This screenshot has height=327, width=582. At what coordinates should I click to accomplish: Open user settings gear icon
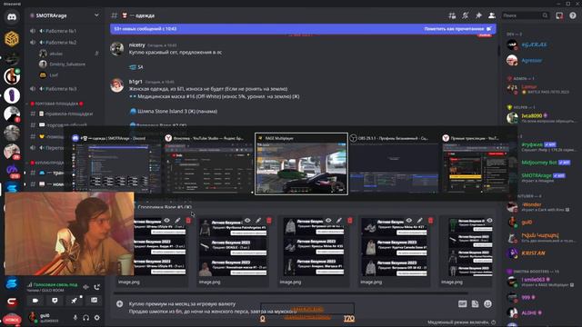[x=97, y=318]
